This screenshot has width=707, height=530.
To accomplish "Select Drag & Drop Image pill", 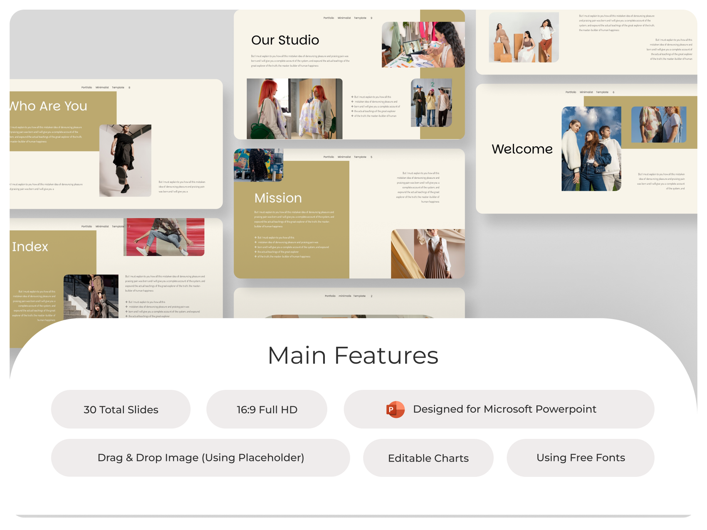I will click(x=200, y=458).
